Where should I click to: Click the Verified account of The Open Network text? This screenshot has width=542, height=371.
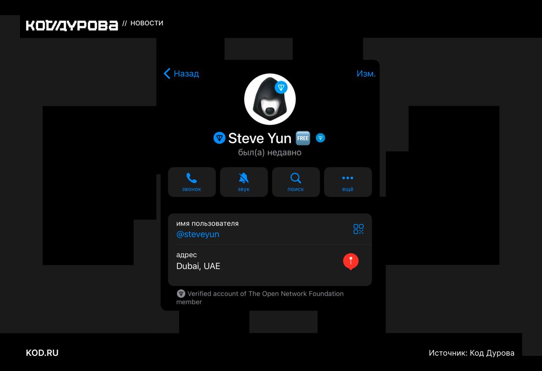pyautogui.click(x=260, y=297)
